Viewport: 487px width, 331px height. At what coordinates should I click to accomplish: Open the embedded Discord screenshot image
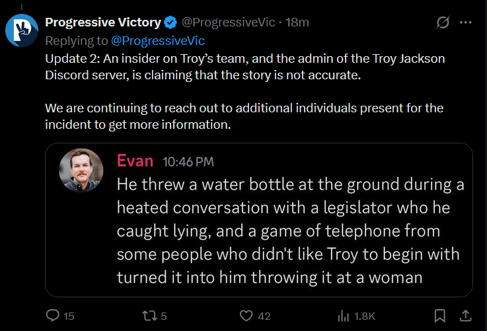[259, 220]
